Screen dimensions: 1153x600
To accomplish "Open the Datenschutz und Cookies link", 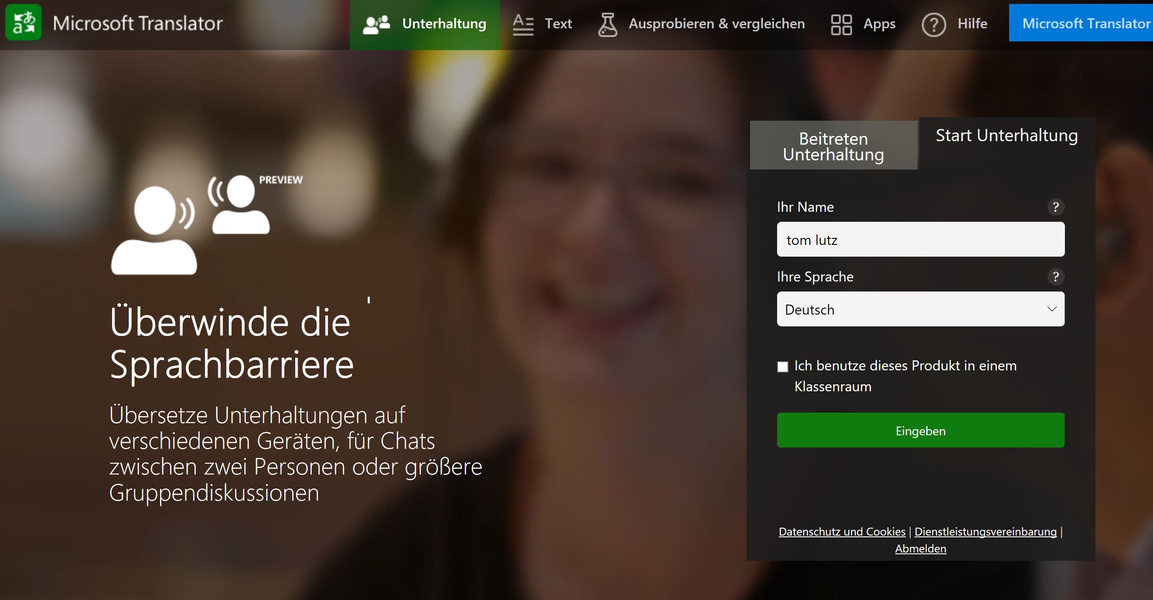I will (x=842, y=532).
